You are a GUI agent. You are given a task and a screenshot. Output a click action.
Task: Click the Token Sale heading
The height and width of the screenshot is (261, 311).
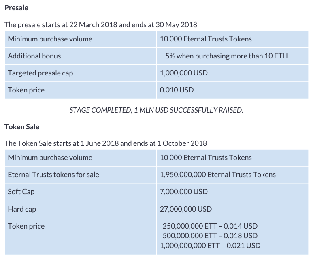click(x=22, y=126)
